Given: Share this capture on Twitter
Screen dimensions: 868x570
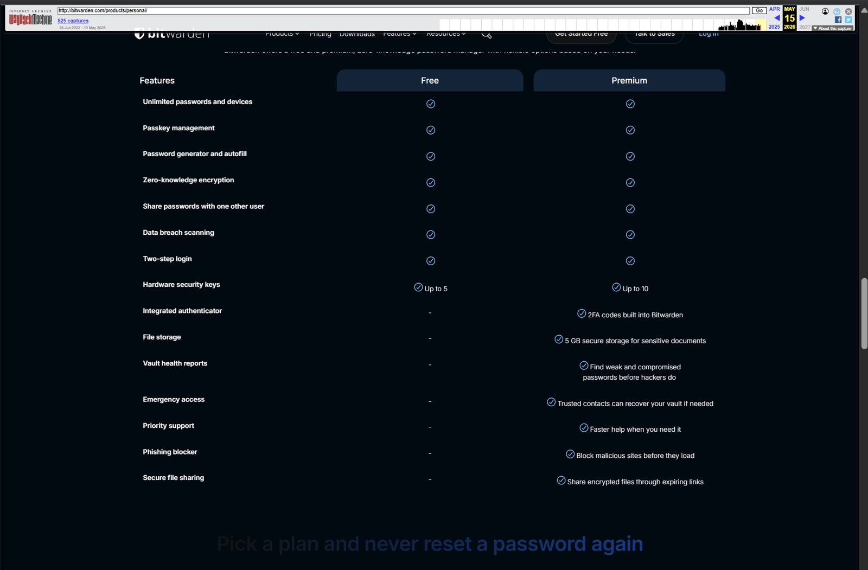Looking at the screenshot, I should coord(848,20).
